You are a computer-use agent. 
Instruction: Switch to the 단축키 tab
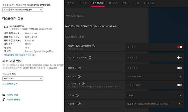[x=125, y=3]
